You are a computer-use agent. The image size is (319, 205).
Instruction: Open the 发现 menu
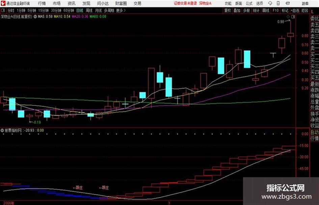click(x=86, y=3)
